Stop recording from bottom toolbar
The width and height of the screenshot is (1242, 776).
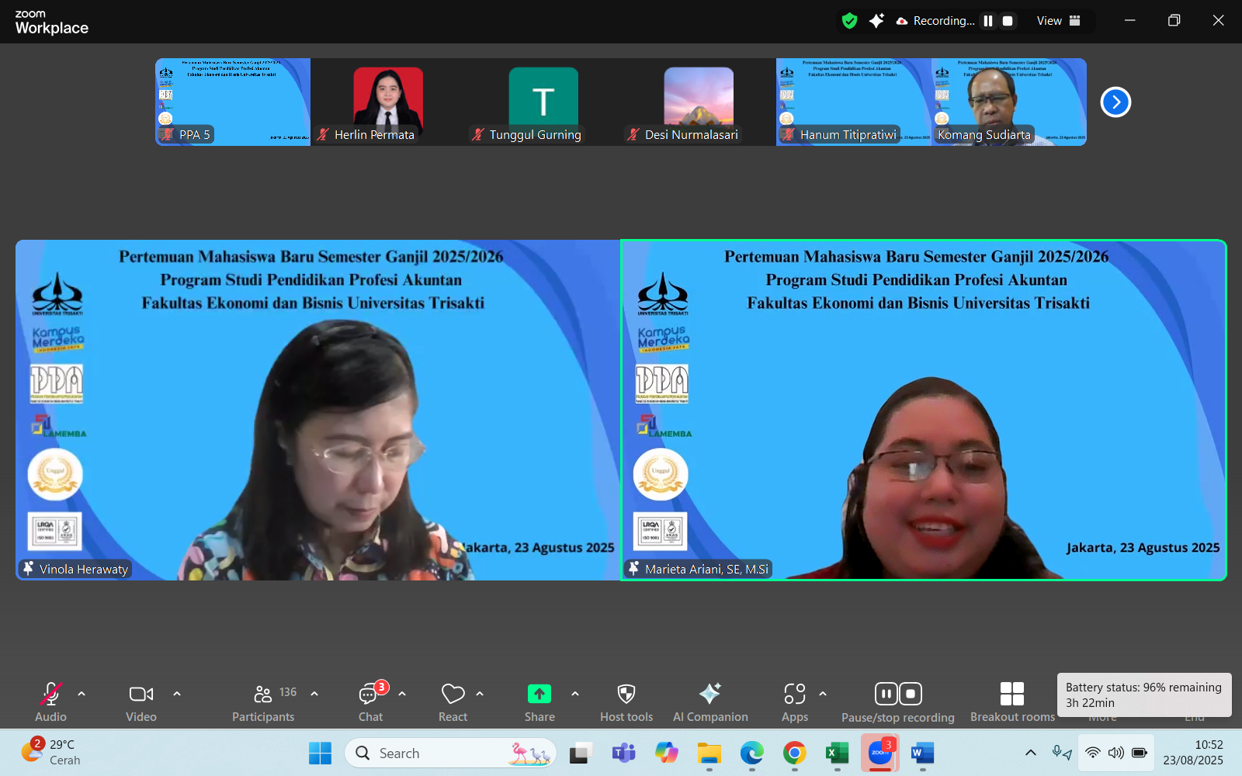[911, 693]
